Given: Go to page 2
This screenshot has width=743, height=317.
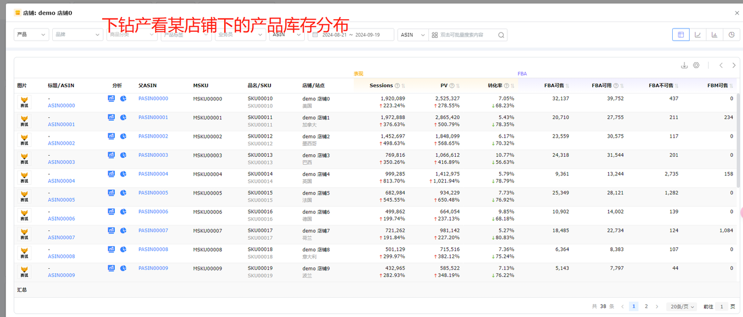Looking at the screenshot, I should [646, 307].
